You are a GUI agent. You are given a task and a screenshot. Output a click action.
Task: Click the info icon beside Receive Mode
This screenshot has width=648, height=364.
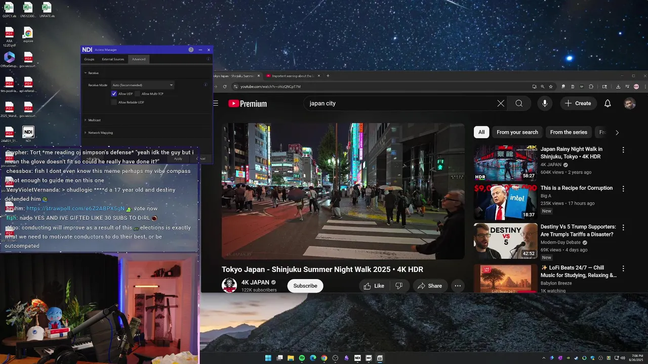click(x=205, y=84)
